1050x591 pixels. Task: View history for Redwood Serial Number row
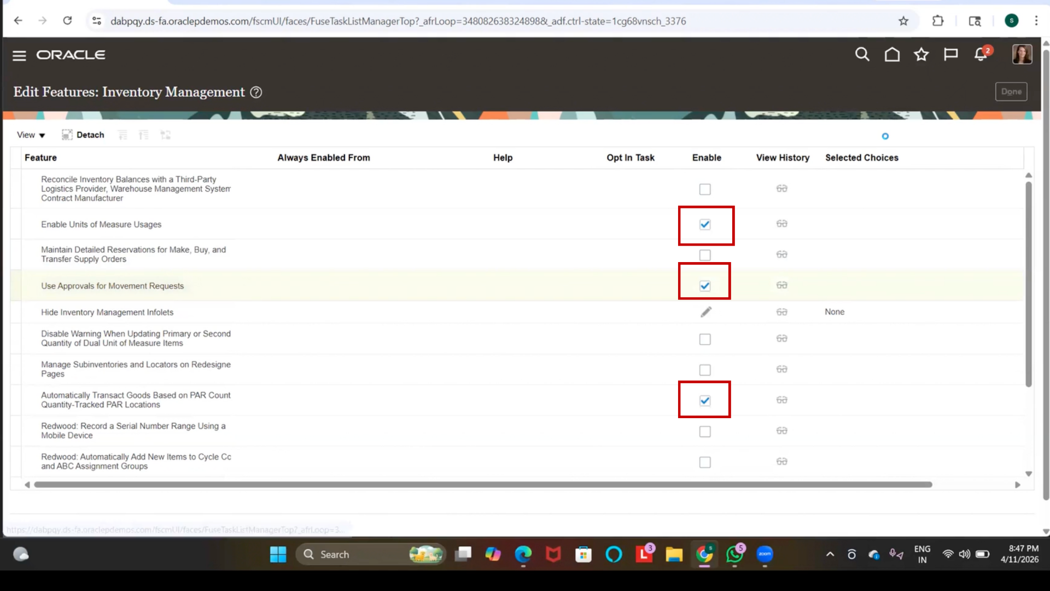782,431
